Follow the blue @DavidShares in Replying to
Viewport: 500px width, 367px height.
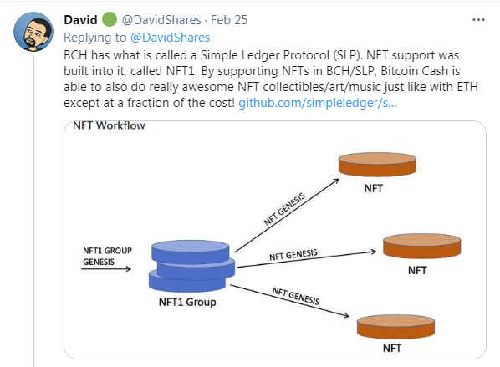pos(170,38)
